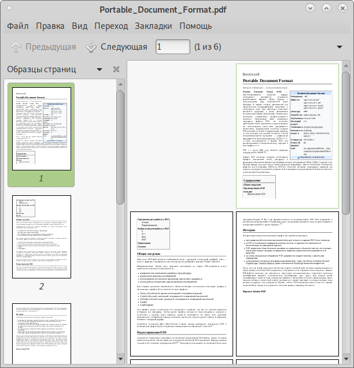Click the window menu dot in title bar
Screen dimensions: 354x368
tap(9, 8)
